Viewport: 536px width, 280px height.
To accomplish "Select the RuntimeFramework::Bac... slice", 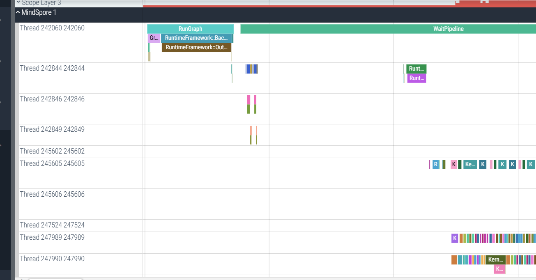I will [196, 38].
